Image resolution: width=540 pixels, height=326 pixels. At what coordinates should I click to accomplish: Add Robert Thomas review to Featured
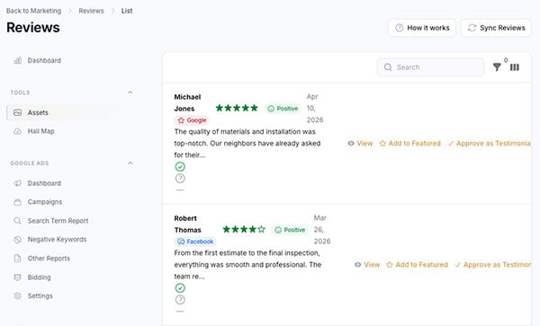tap(417, 265)
